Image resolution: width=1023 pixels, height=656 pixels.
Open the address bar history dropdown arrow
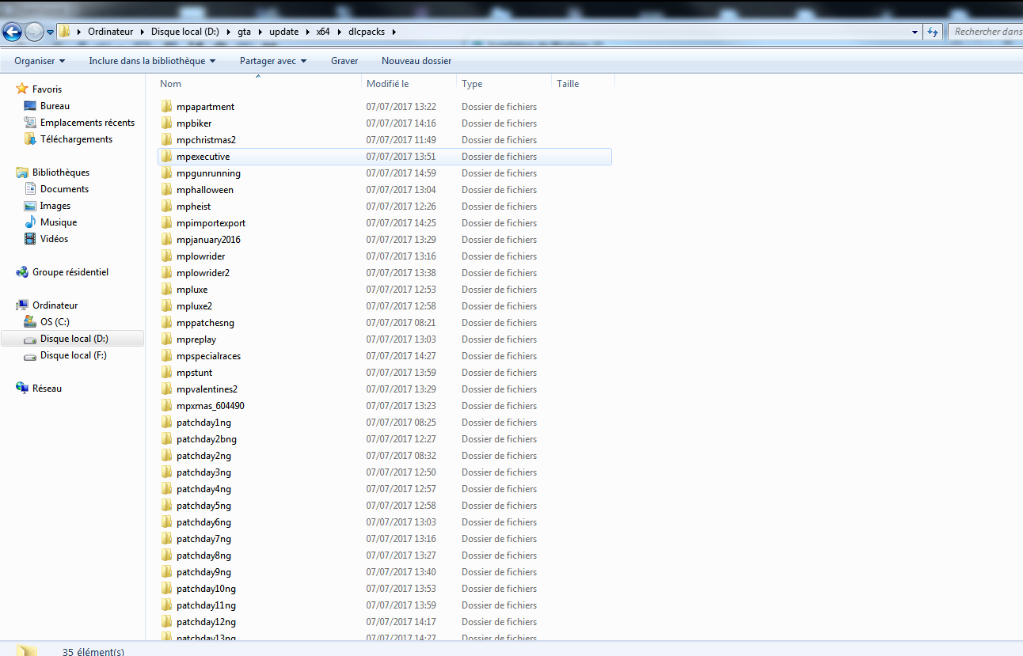(x=915, y=32)
